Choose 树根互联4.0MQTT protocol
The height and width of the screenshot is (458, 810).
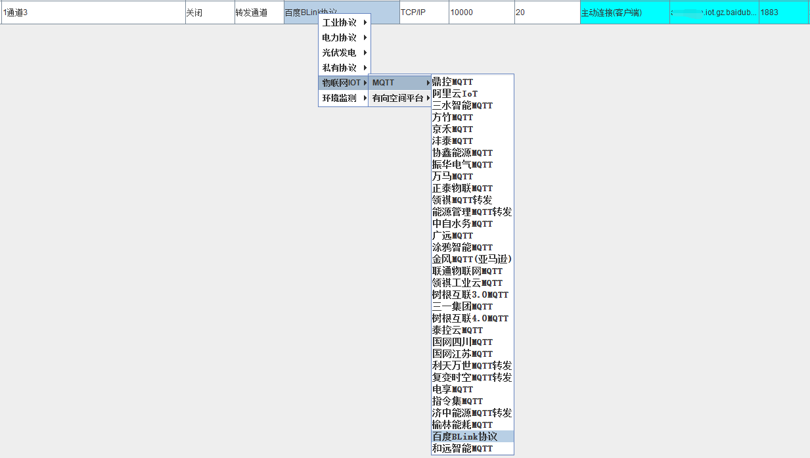click(472, 318)
